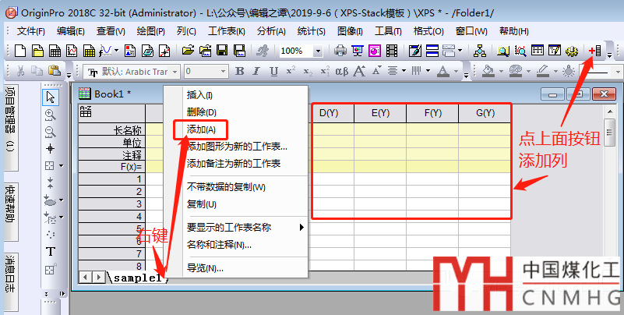This screenshot has height=315, width=624.
Task: Select the Pointer tool
Action: click(x=51, y=97)
